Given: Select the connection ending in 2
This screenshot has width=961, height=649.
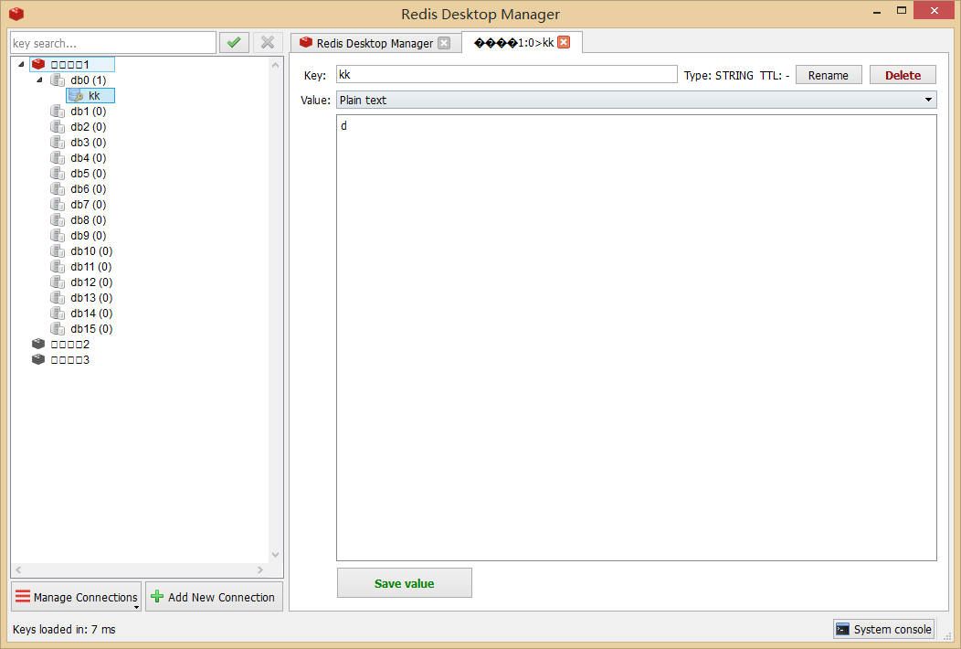Looking at the screenshot, I should (69, 344).
